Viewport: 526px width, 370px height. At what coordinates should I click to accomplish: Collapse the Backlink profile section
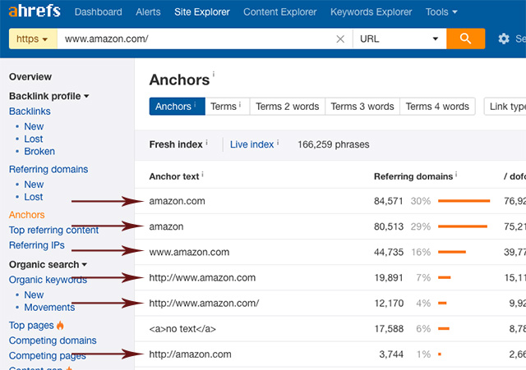click(x=49, y=96)
